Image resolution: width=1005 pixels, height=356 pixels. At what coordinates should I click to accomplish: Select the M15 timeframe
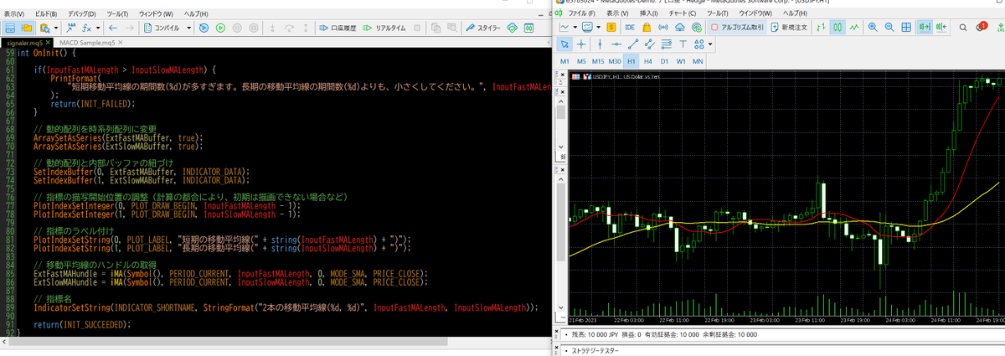598,61
